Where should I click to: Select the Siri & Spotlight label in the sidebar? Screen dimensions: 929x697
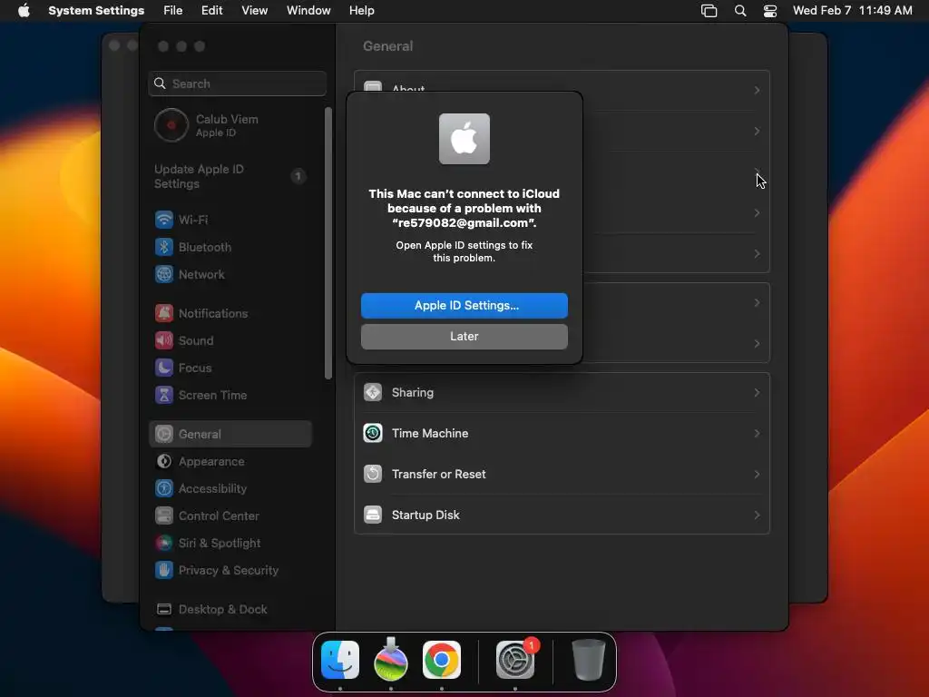click(220, 544)
